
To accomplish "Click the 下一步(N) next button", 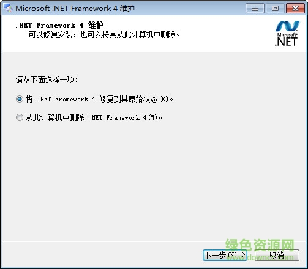I will (x=225, y=255).
